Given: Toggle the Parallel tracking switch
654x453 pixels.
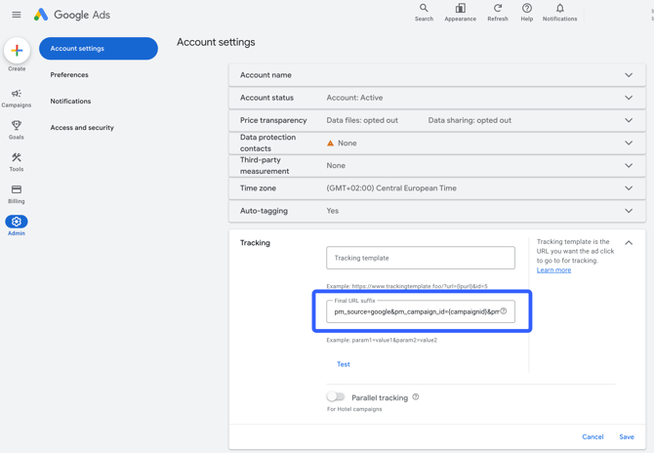Looking at the screenshot, I should tap(336, 396).
